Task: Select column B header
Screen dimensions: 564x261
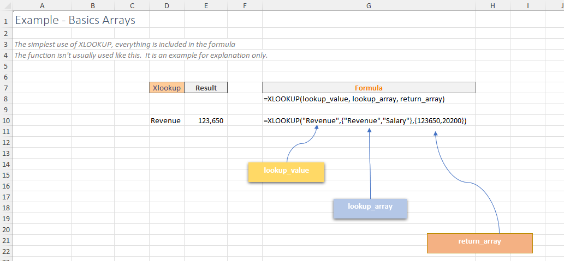Action: 93,5
